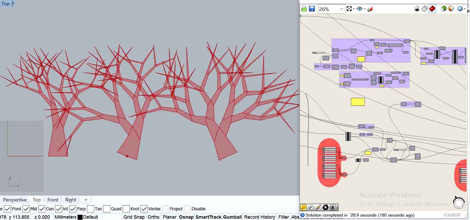Disable Grasshopper preview mode
The image size is (470, 220).
pos(417,9)
